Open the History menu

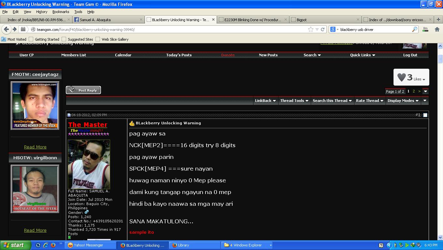[x=42, y=12]
